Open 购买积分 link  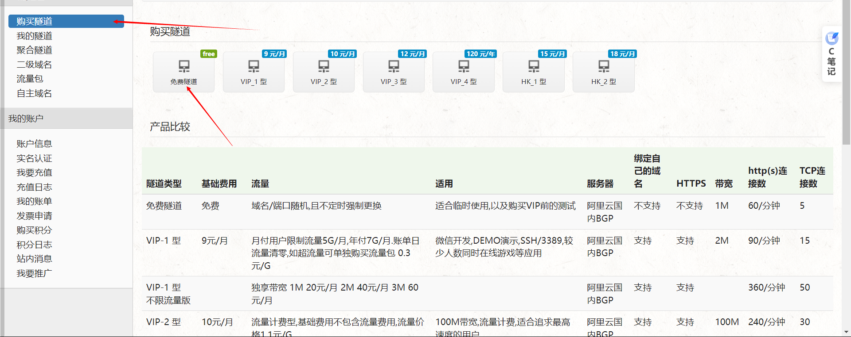(35, 230)
